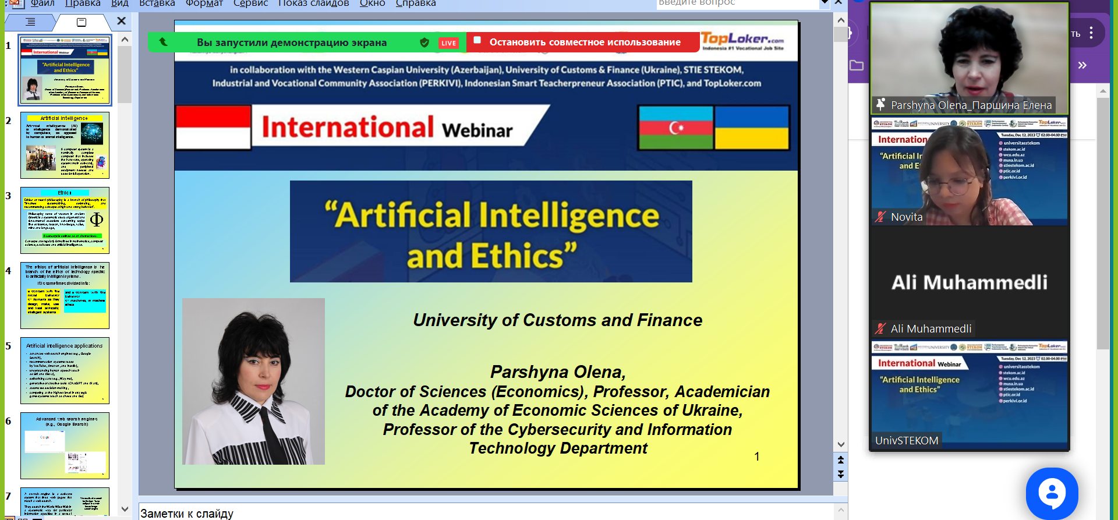
Task: Click the speaker portrait photo on slide
Action: point(253,381)
